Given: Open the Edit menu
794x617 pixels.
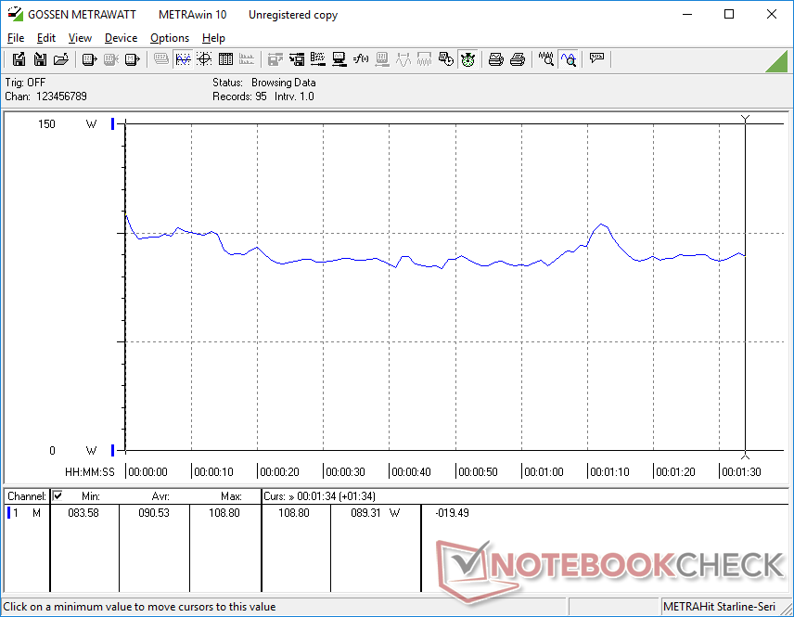Looking at the screenshot, I should pos(46,38).
